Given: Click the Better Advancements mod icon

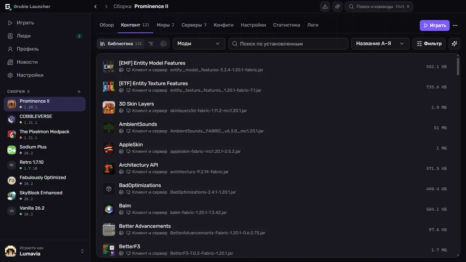Looking at the screenshot, I should tap(109, 230).
